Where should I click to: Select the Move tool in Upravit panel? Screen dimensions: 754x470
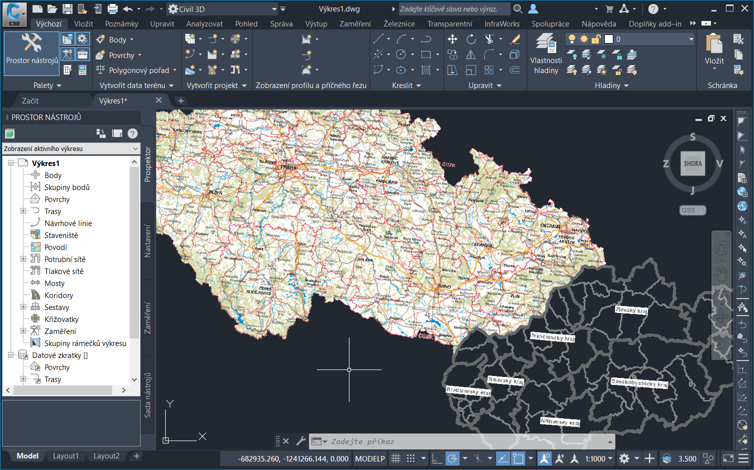tap(453, 39)
